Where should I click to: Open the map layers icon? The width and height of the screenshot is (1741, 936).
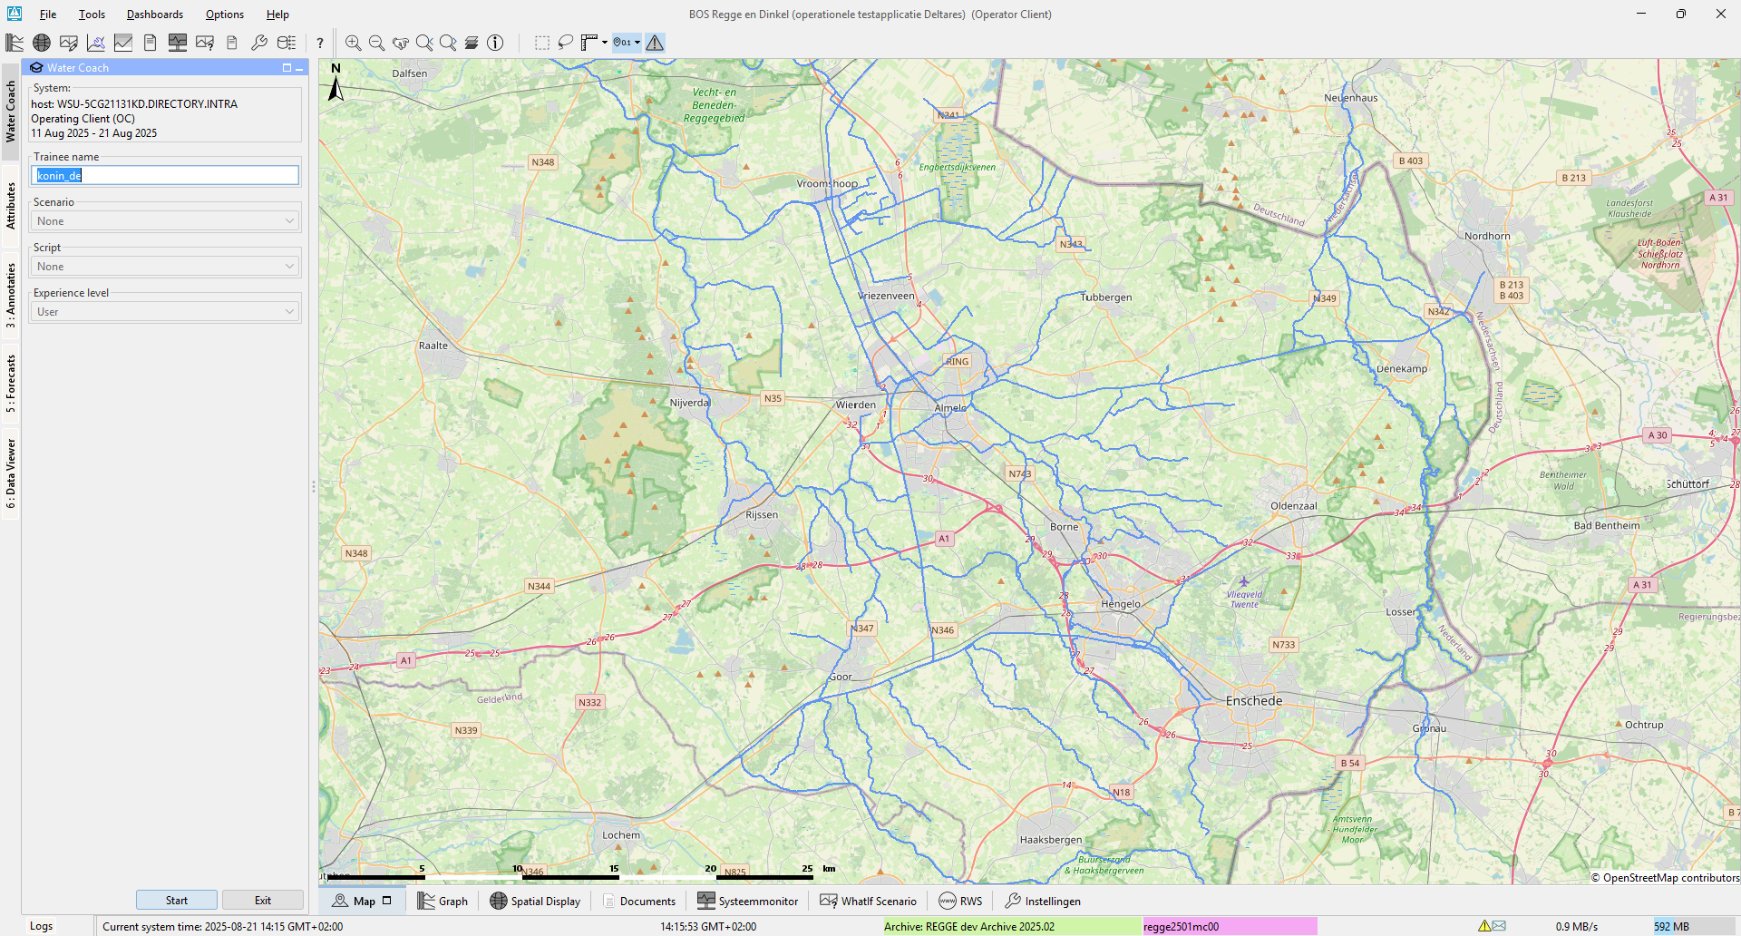tap(472, 43)
